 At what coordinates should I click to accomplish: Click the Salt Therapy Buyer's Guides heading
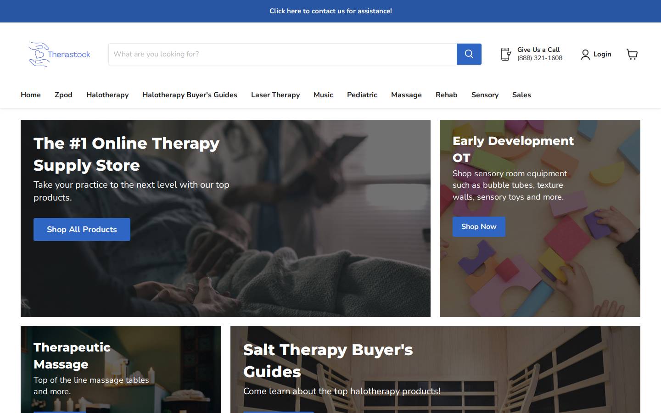328,361
